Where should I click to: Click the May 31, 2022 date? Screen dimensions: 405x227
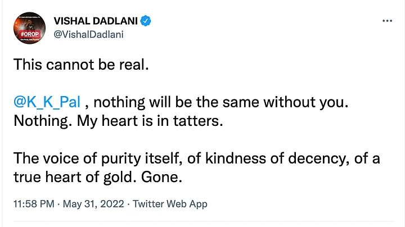point(93,204)
